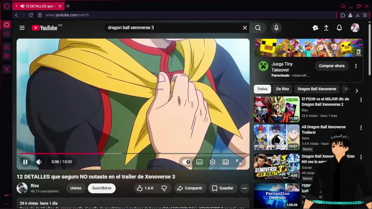Image resolution: width=372 pixels, height=209 pixels.
Task: Open the video title El PEOR vs el MEJOR dlc
Action: pos(325,102)
